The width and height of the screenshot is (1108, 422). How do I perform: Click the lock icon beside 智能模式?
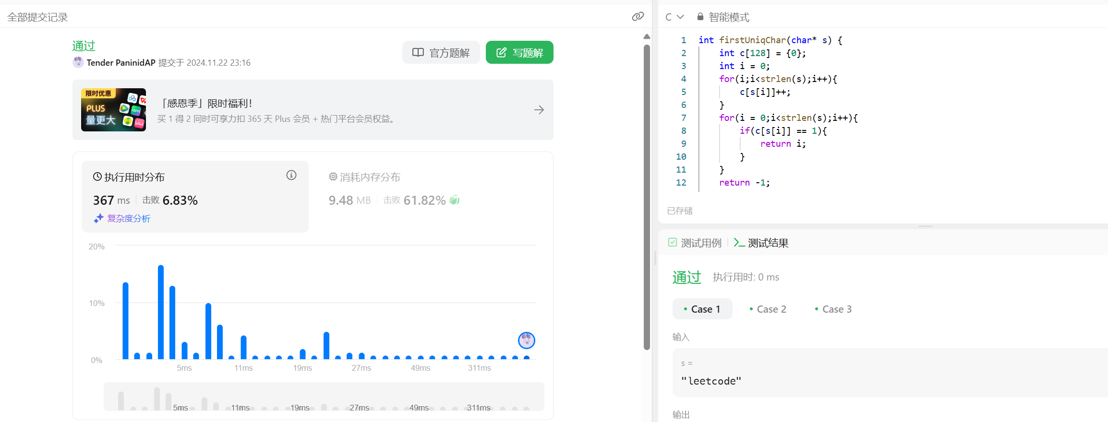pos(700,17)
